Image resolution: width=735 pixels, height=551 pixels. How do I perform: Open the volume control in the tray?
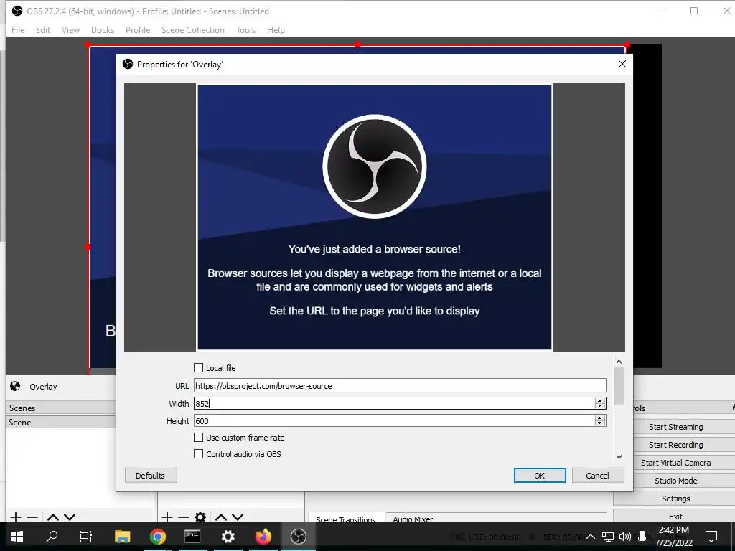[625, 537]
